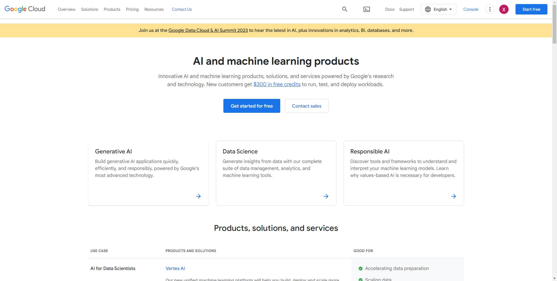557x281 pixels.
Task: Click the page vertical scrollbar thumb
Action: [554, 24]
